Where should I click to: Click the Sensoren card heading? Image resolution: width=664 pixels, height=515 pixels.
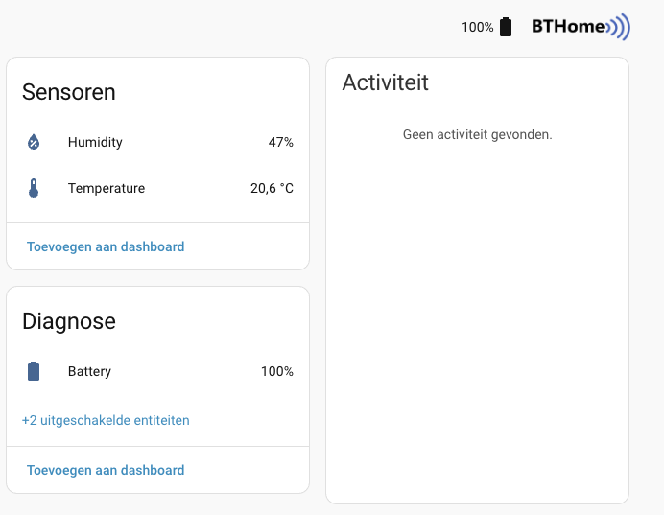(69, 92)
